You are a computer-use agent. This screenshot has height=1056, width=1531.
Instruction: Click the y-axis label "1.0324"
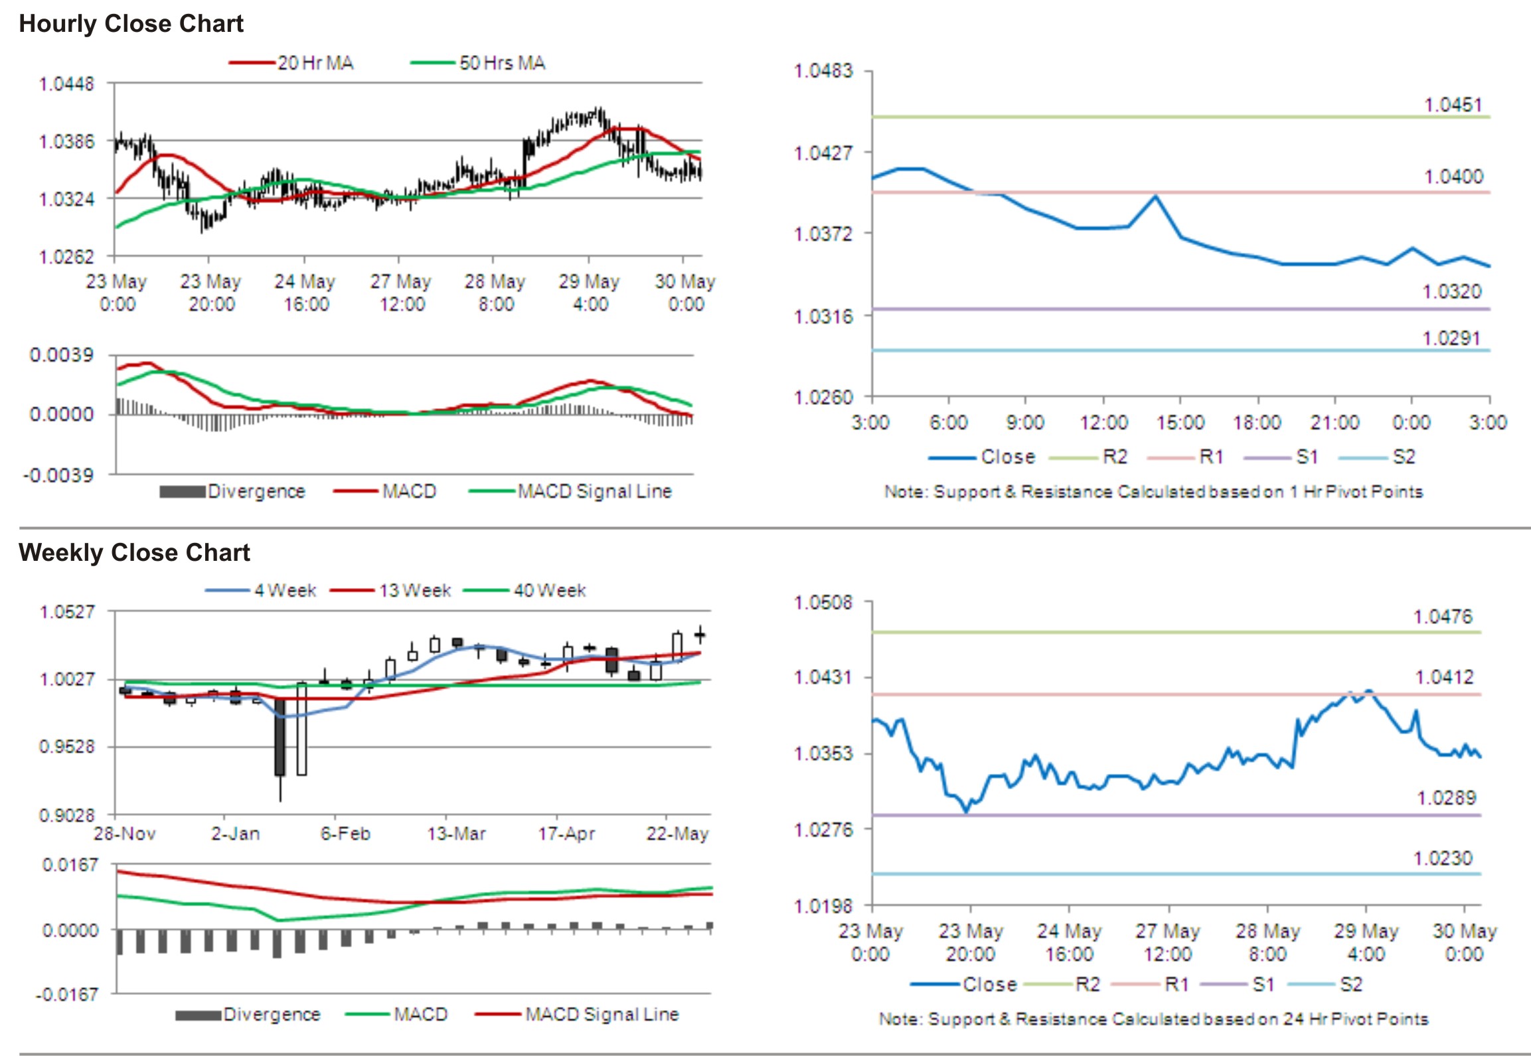pyautogui.click(x=66, y=199)
